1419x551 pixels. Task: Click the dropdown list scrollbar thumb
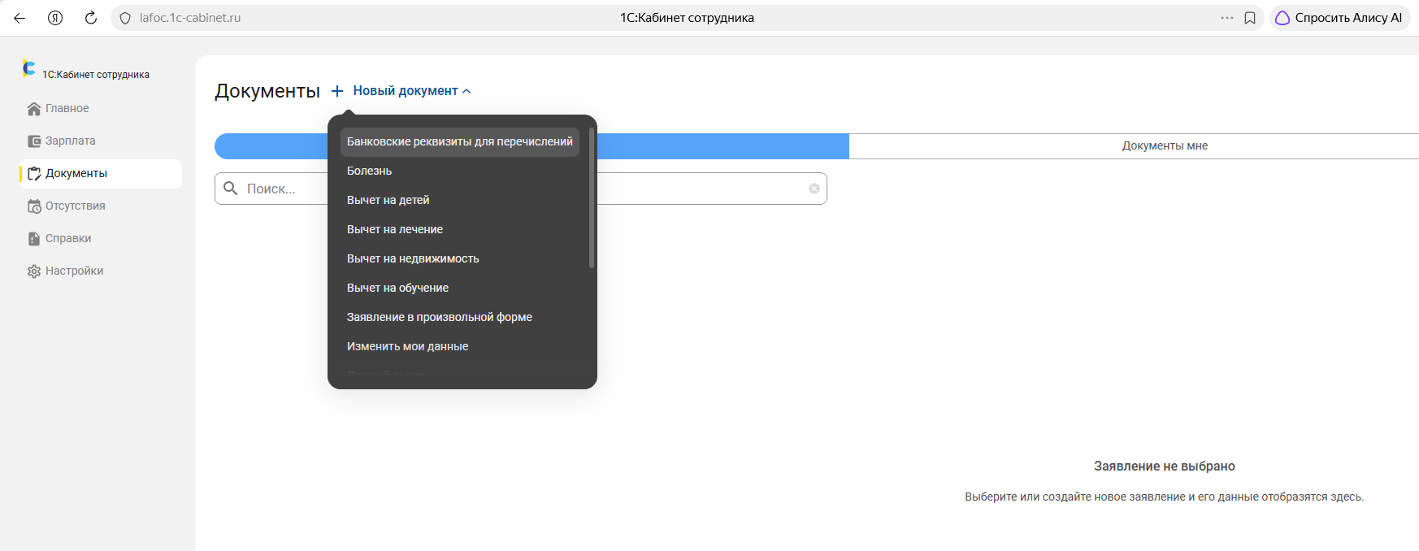(x=592, y=197)
